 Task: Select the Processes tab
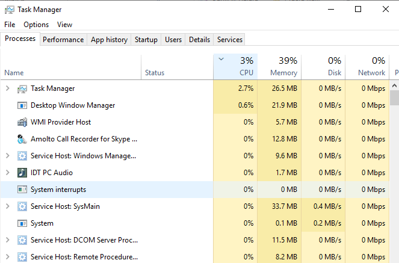tap(20, 39)
